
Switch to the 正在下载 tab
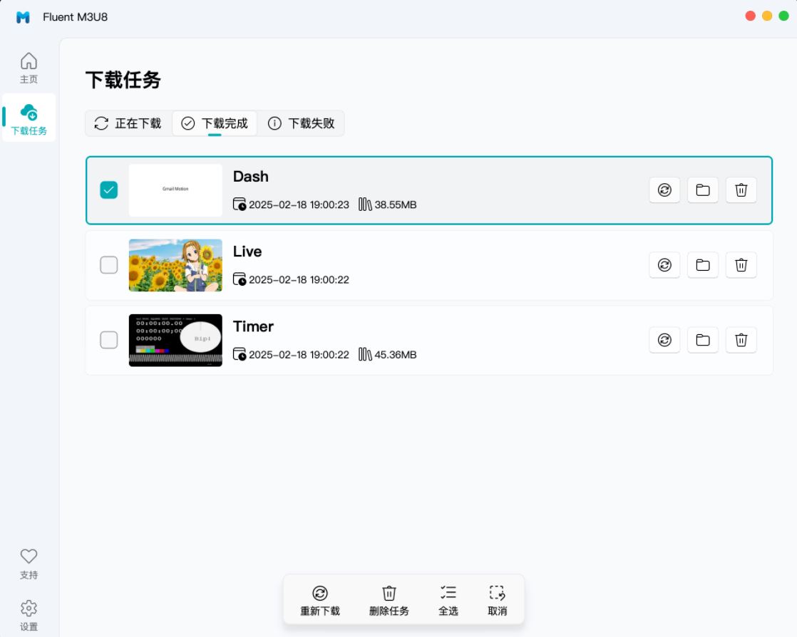coord(128,123)
